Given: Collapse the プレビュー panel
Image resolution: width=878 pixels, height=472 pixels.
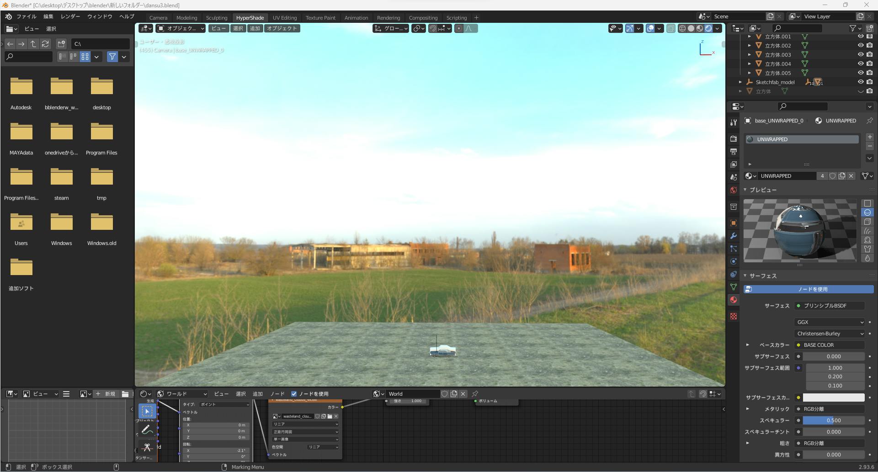Looking at the screenshot, I should [x=745, y=190].
